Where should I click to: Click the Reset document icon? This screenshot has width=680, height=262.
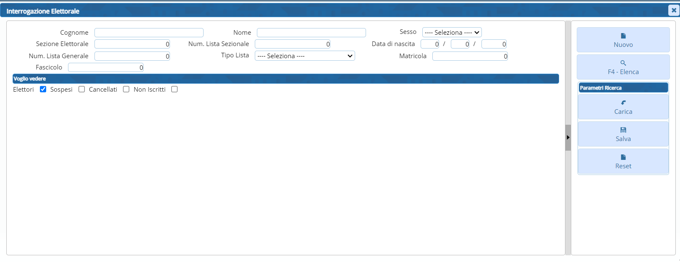(623, 157)
